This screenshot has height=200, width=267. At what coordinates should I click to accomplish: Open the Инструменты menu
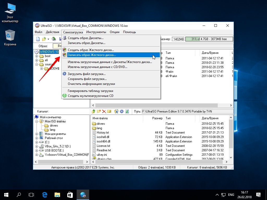click(96, 32)
